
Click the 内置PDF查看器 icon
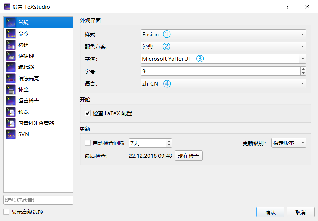11,123
